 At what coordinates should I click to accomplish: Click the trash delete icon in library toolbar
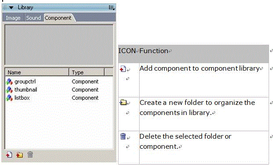click(30, 154)
